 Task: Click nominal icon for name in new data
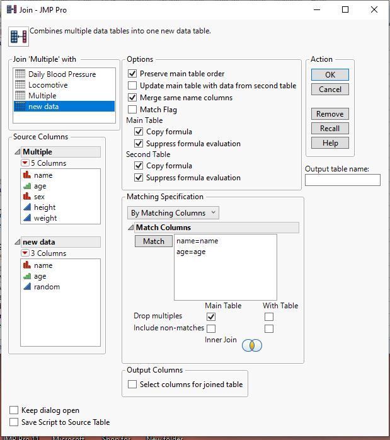point(27,265)
